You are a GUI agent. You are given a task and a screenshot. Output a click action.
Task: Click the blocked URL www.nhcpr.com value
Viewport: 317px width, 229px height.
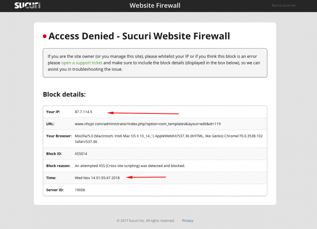(148, 124)
